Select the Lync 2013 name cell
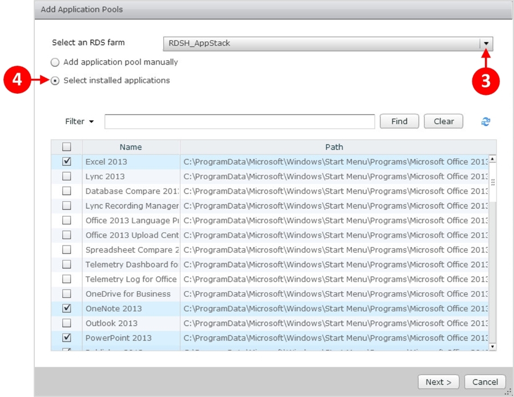The image size is (514, 397). [x=131, y=177]
